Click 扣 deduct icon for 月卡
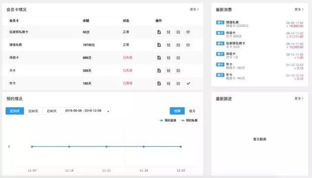Image resolution: width=312 pixels, height=178 pixels. [178, 70]
